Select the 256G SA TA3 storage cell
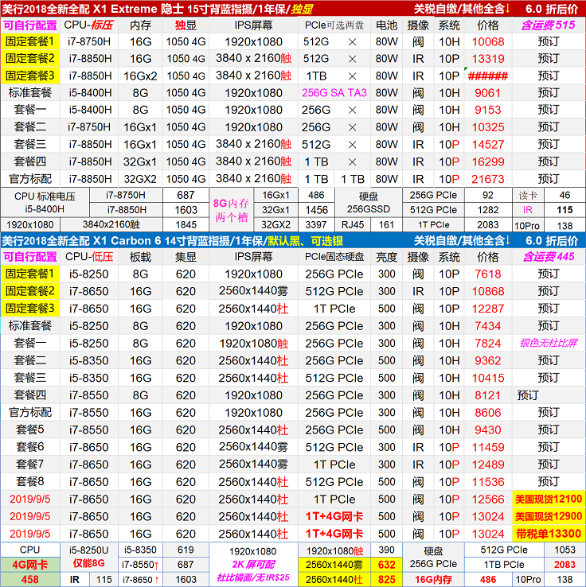The height and width of the screenshot is (587, 586). click(x=334, y=92)
